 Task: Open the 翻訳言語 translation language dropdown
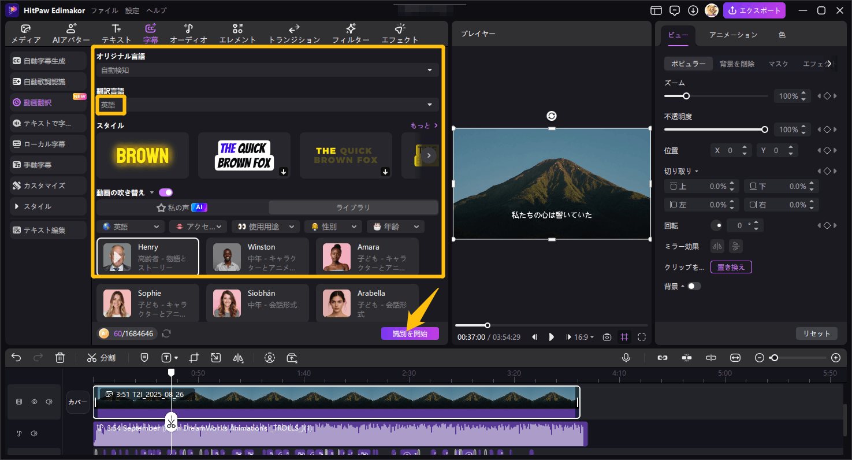coord(267,105)
